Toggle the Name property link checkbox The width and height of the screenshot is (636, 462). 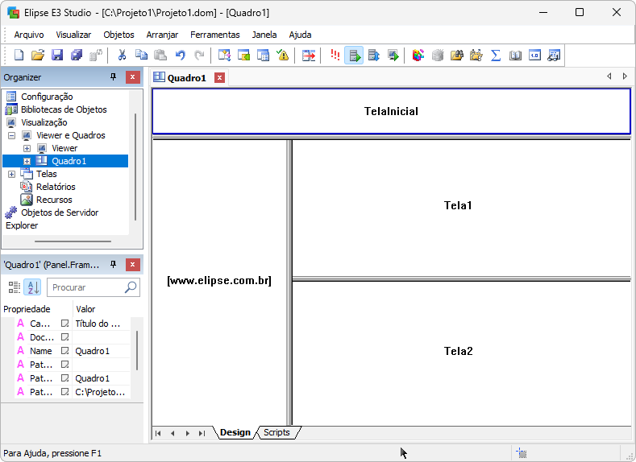65,351
